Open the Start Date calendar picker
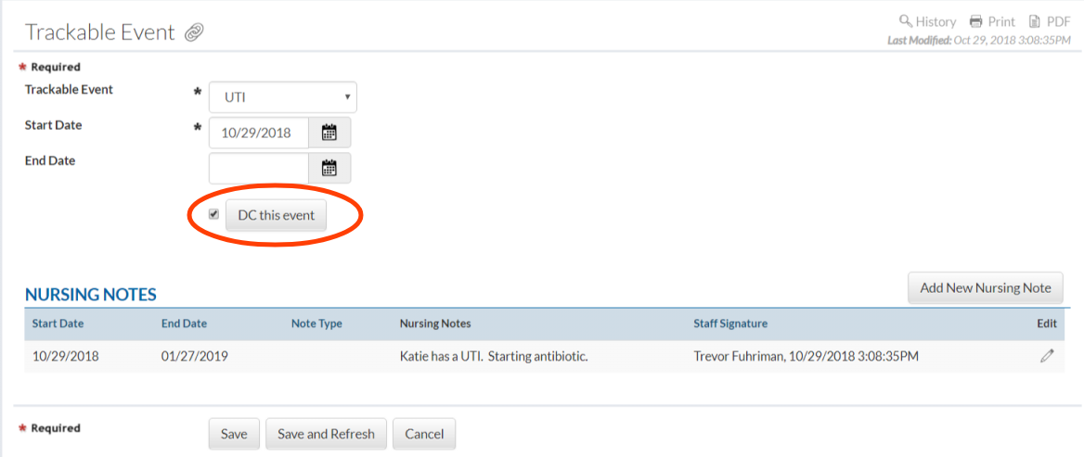 pyautogui.click(x=329, y=133)
